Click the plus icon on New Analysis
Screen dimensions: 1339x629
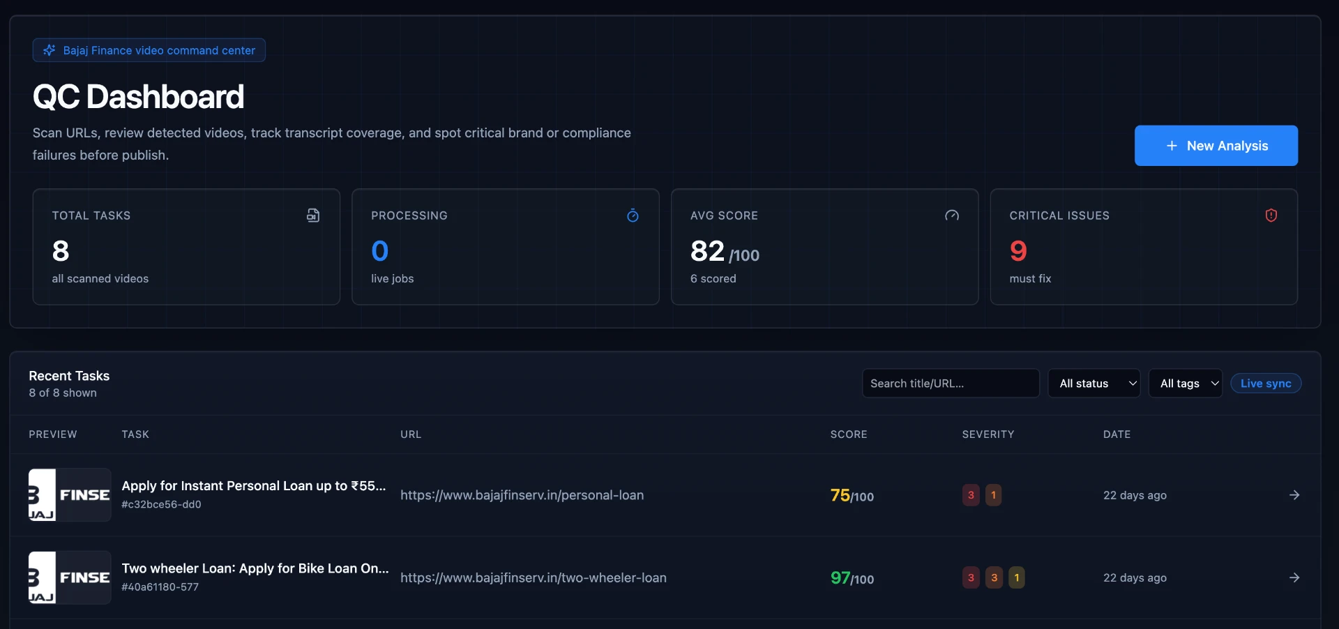coord(1172,146)
